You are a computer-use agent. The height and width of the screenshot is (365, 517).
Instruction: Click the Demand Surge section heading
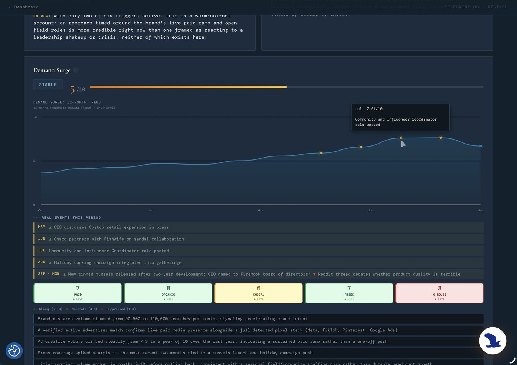(52, 70)
